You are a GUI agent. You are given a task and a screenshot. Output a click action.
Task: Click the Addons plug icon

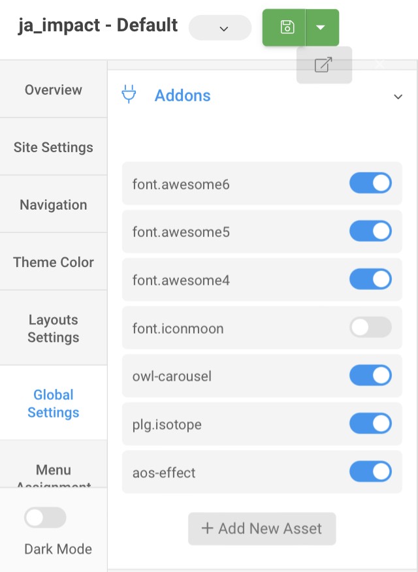(x=129, y=95)
